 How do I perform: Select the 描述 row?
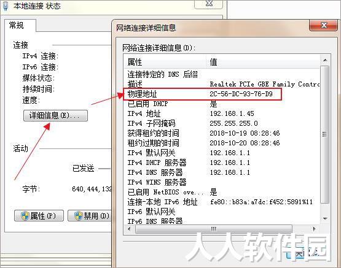pos(222,84)
